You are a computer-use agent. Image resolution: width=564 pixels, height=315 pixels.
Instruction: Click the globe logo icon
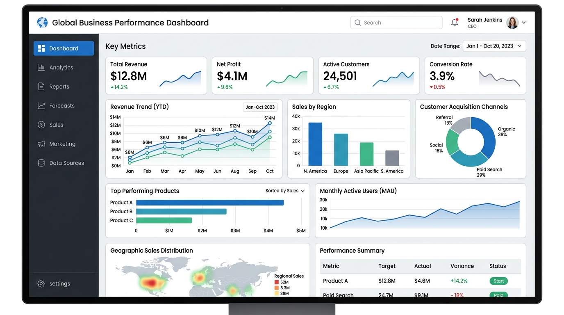(42, 23)
